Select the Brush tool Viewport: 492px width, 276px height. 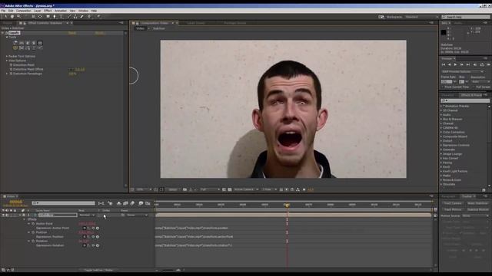[69, 17]
